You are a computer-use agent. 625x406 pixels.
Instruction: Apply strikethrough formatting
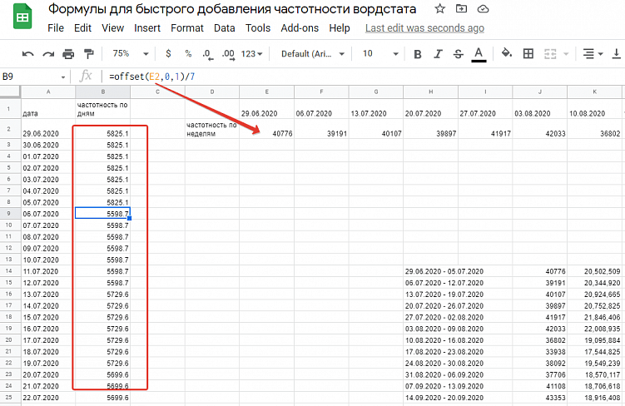click(459, 54)
